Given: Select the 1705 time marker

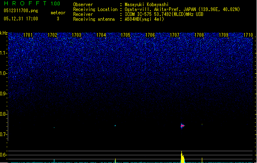Looking at the screenshot, I should [x=125, y=35].
